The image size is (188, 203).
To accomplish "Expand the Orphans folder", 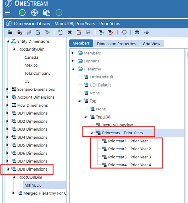I will 73,61.
